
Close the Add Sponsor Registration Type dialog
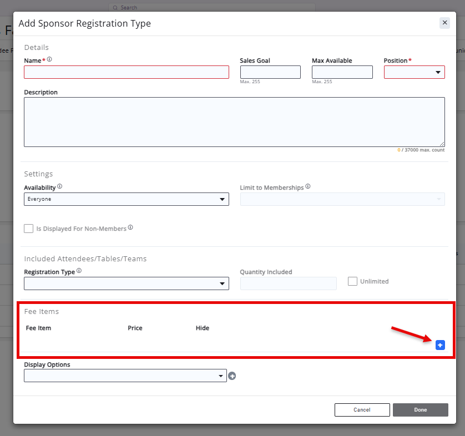(x=444, y=23)
